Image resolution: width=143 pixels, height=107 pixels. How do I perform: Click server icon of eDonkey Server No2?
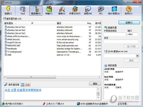(5, 30)
